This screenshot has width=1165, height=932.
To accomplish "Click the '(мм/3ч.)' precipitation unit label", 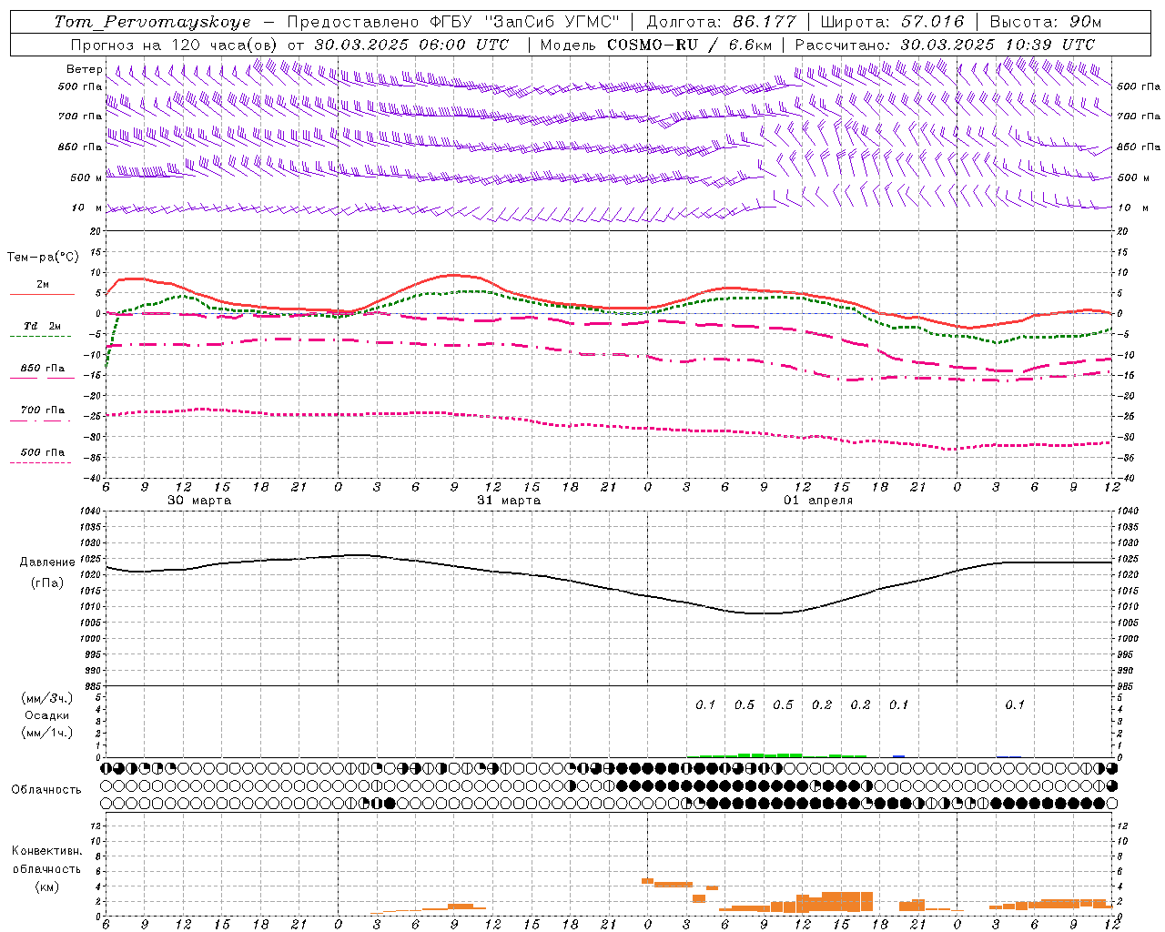I will coord(47,699).
